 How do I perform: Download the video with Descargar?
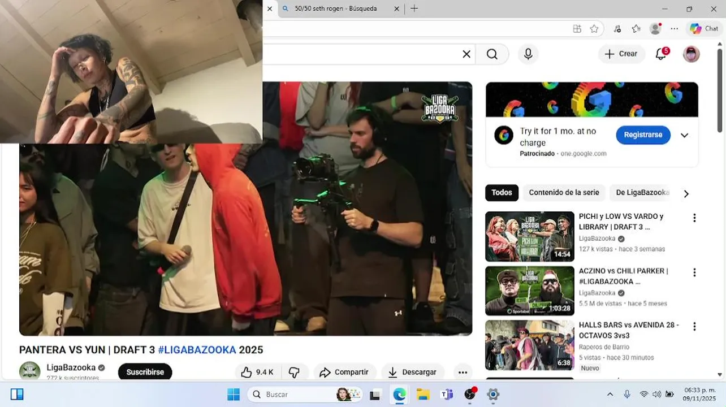pyautogui.click(x=413, y=372)
